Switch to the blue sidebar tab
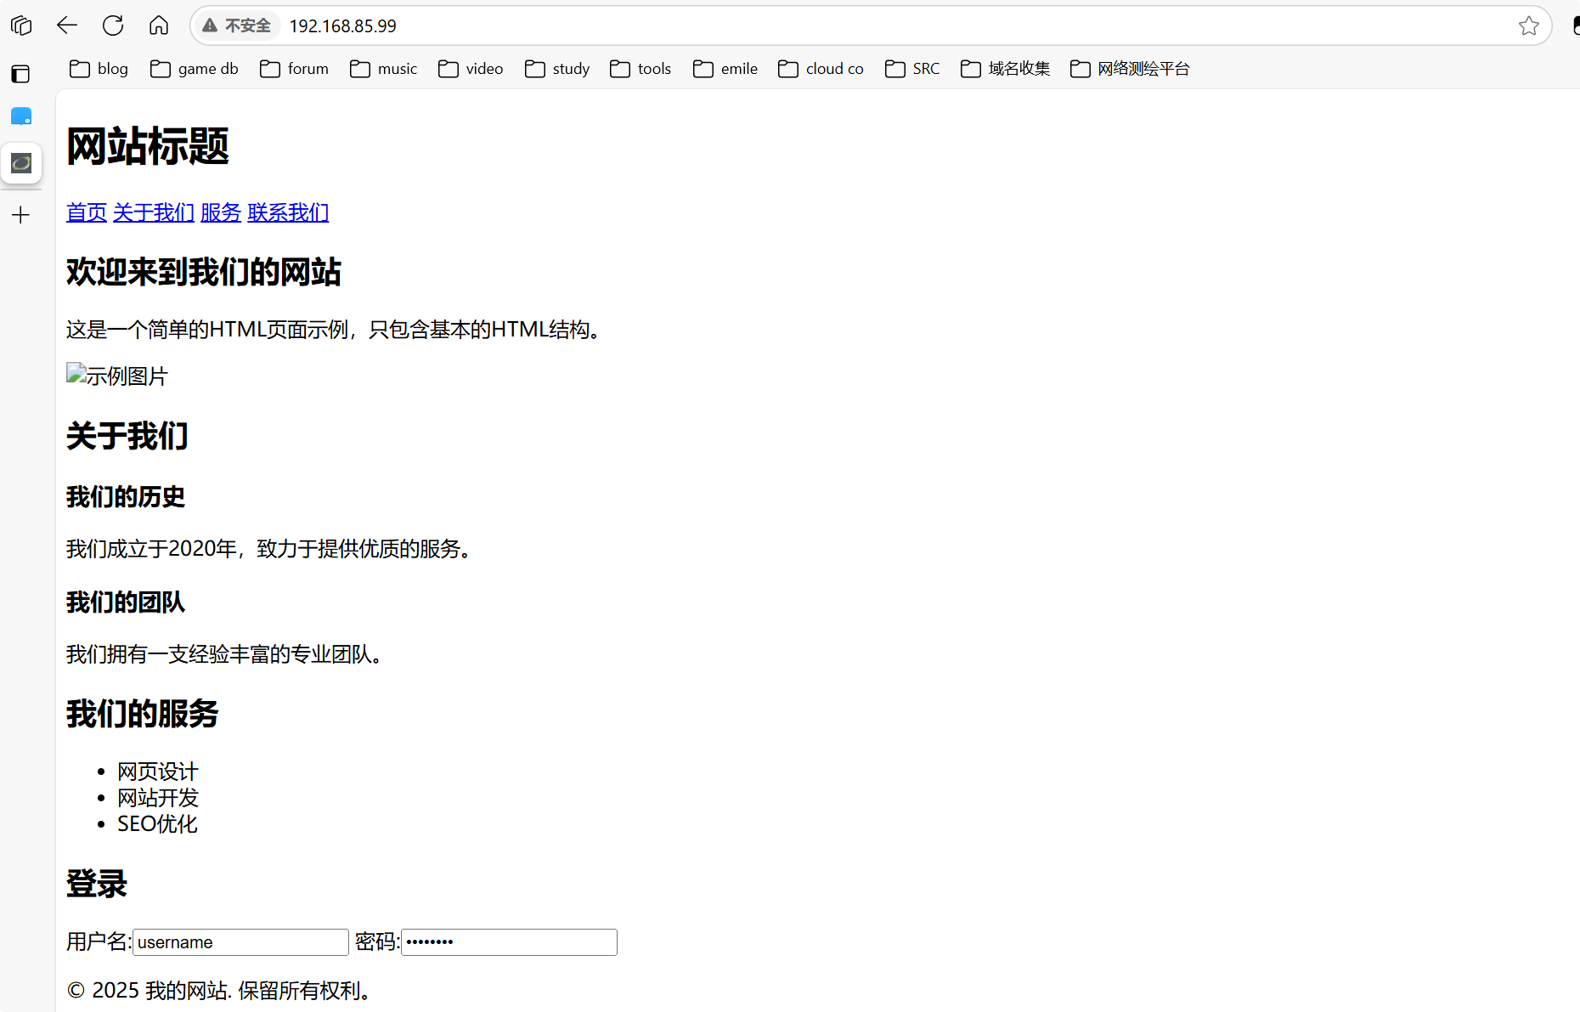 click(x=21, y=116)
